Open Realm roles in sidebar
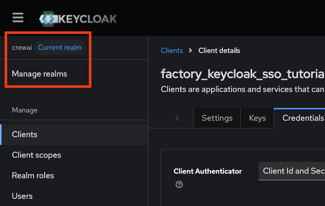This screenshot has width=325, height=206. click(x=74, y=176)
